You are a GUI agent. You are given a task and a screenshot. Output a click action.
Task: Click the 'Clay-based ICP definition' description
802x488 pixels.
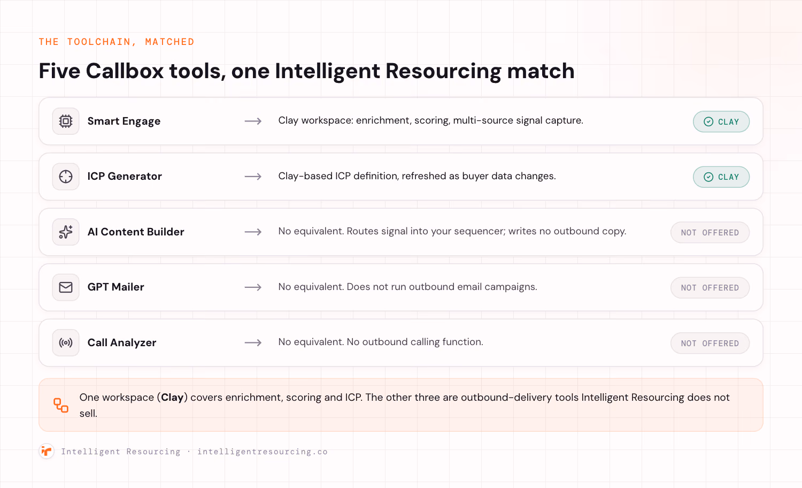(x=417, y=176)
